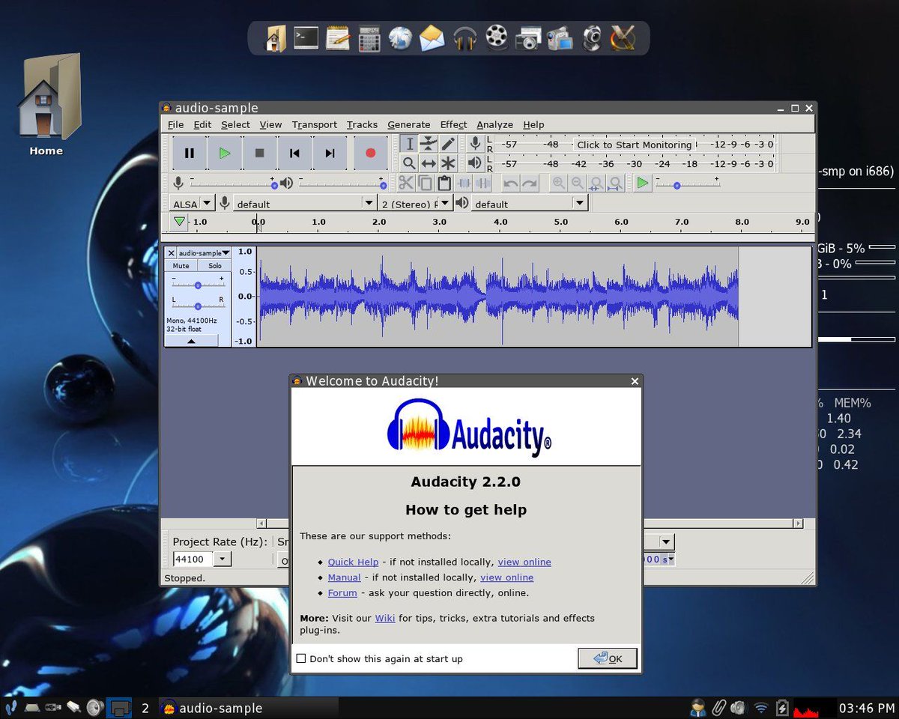Click the audio-sample track gain slider

198,285
